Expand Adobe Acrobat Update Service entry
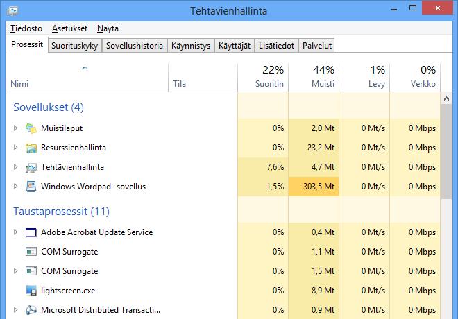Image resolution: width=458 pixels, height=319 pixels. click(15, 232)
